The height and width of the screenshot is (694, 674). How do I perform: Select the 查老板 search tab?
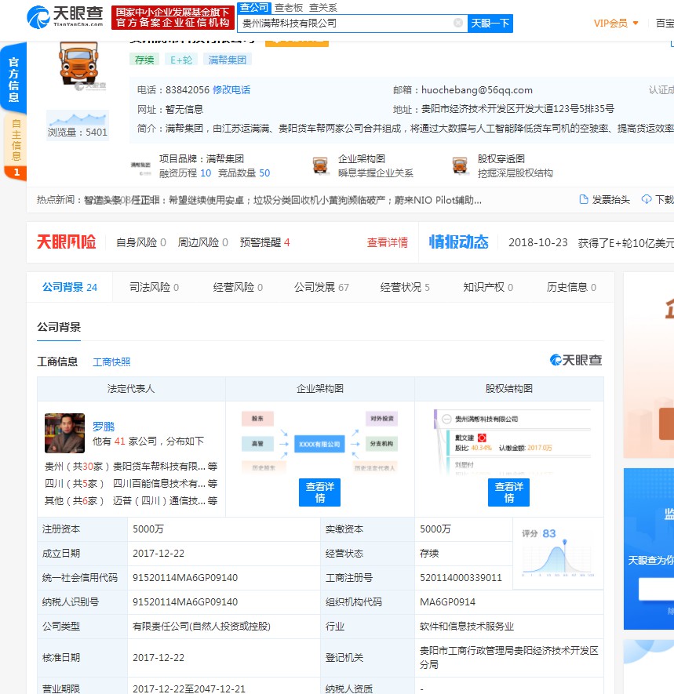[x=289, y=8]
